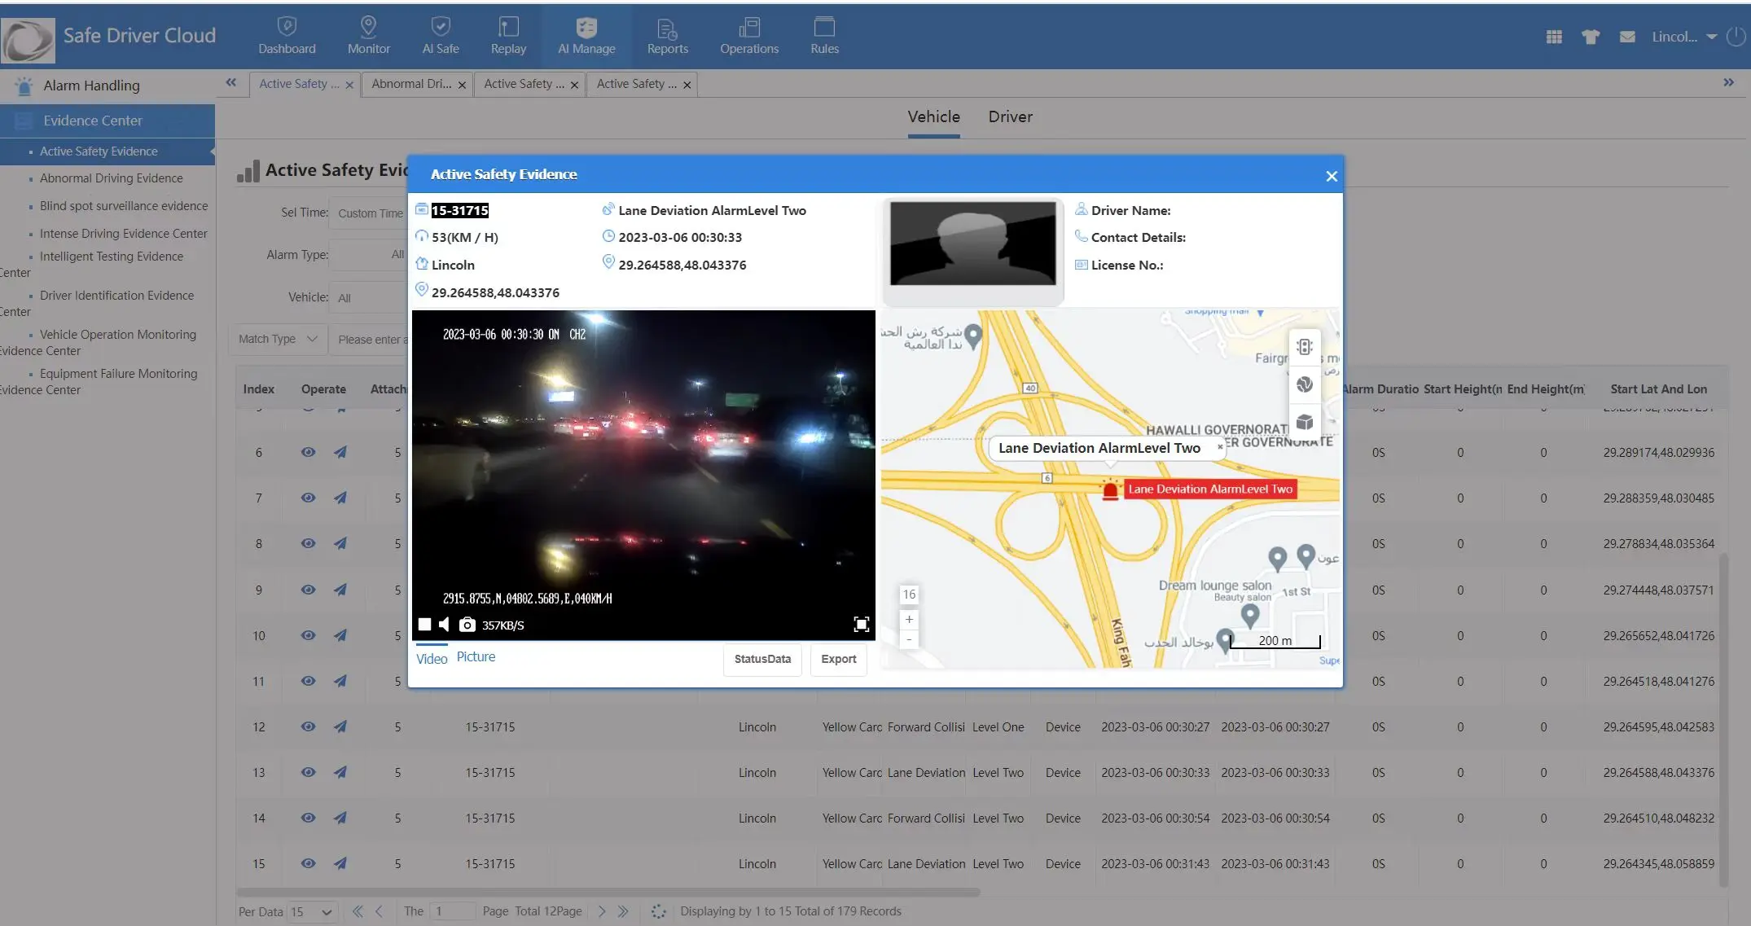Open StatusData for this evidence
1751x926 pixels.
click(x=761, y=660)
